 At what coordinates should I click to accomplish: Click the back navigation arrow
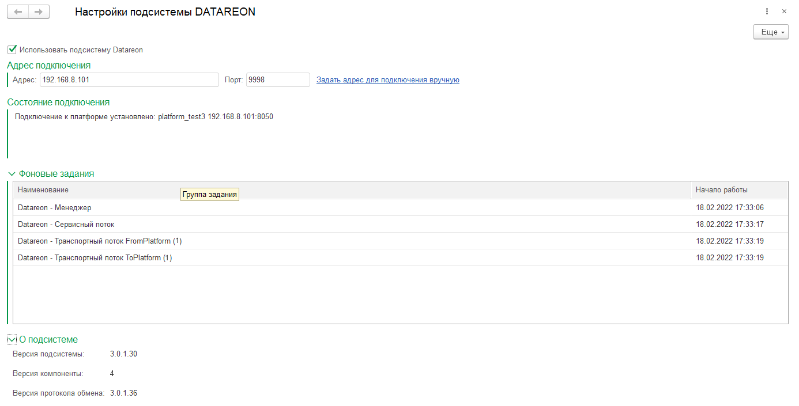(18, 12)
